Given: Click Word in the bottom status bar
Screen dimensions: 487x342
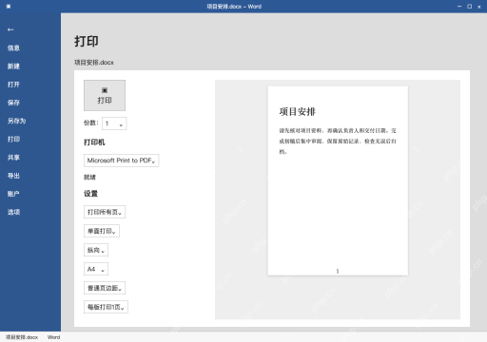Looking at the screenshot, I should click(x=53, y=337).
